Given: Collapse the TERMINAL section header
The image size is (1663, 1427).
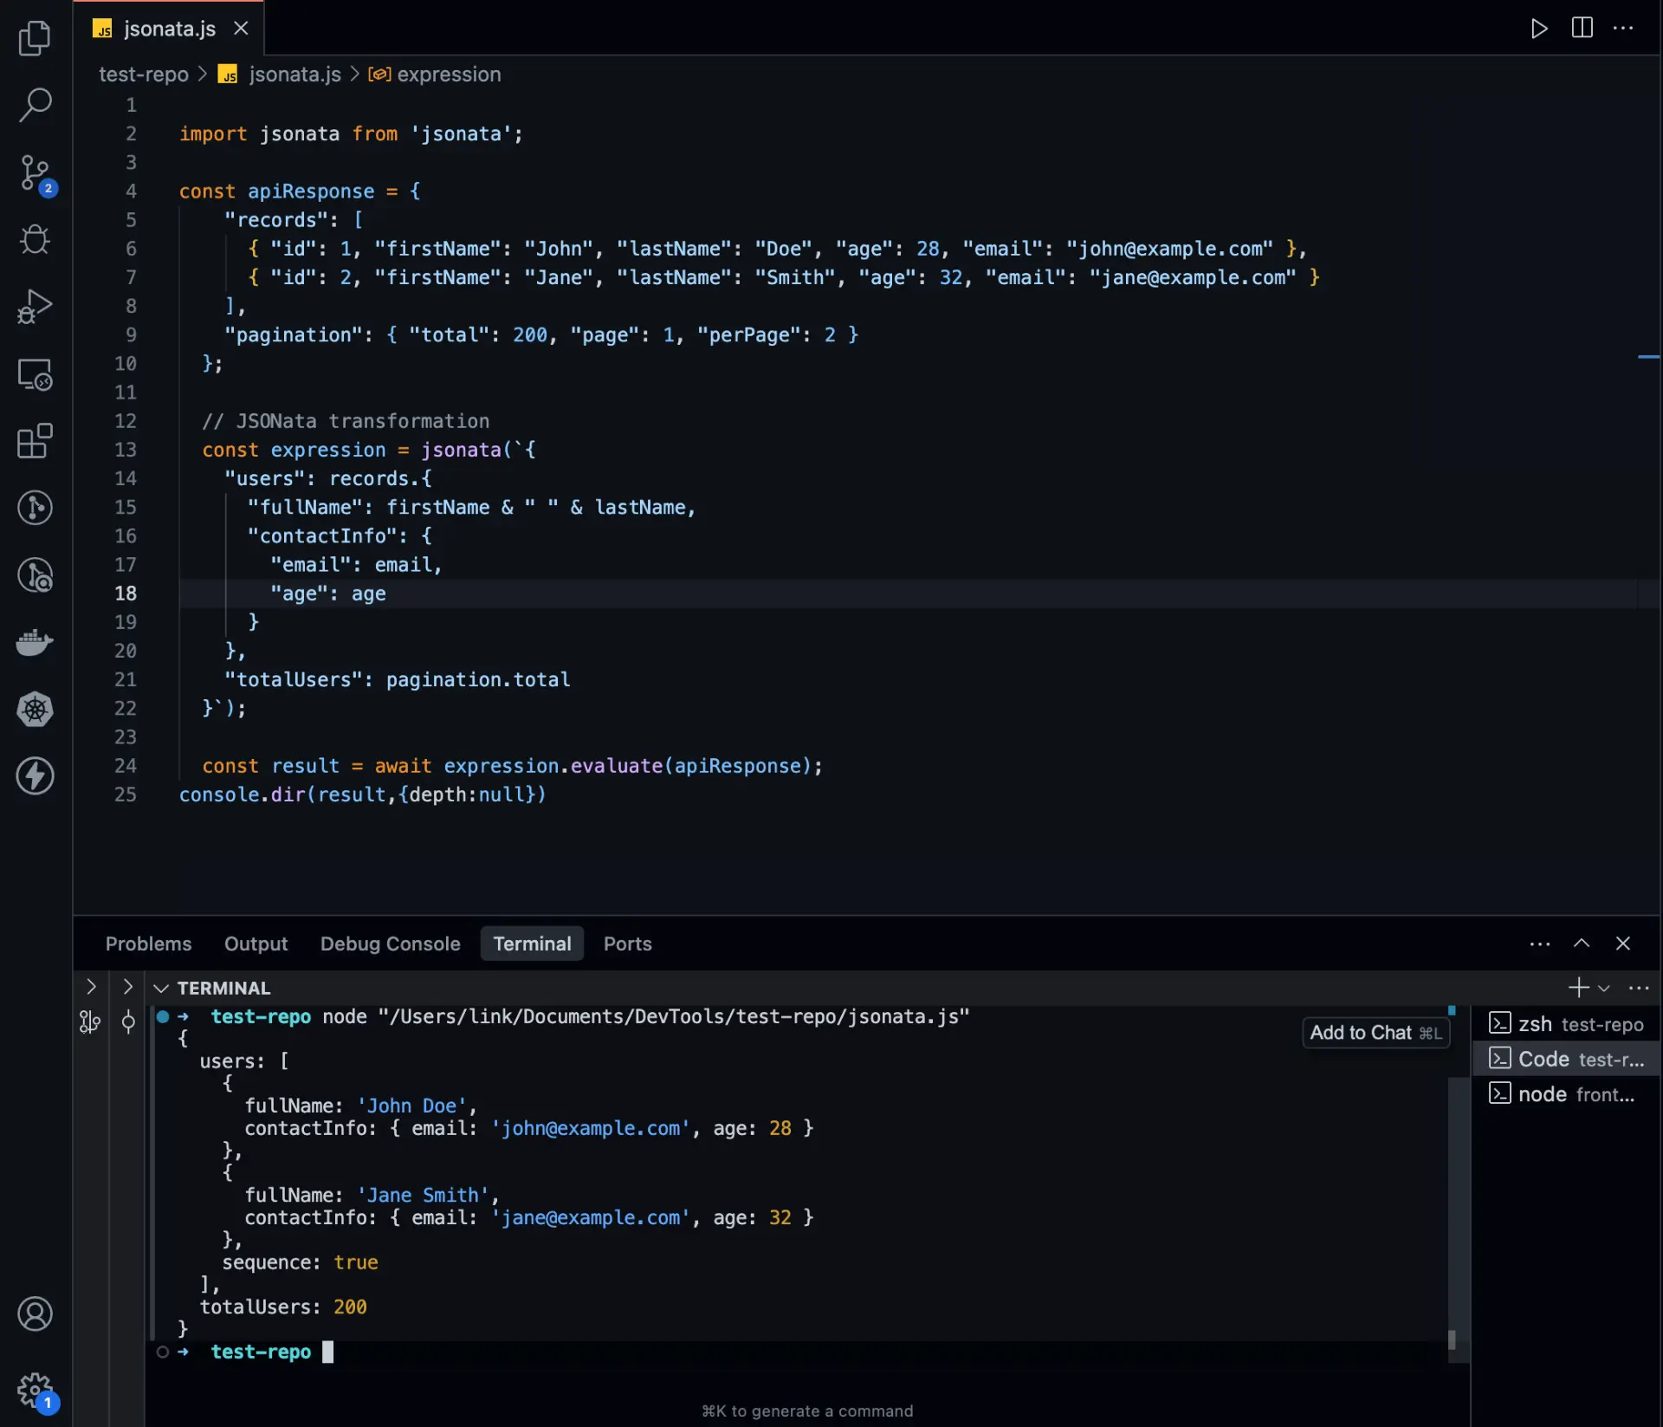Looking at the screenshot, I should click(161, 988).
